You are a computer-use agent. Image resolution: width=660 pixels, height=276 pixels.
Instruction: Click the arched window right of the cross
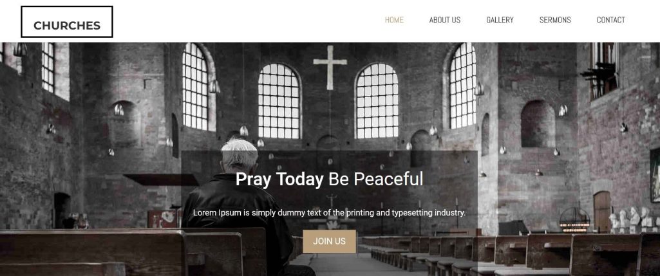click(x=377, y=101)
